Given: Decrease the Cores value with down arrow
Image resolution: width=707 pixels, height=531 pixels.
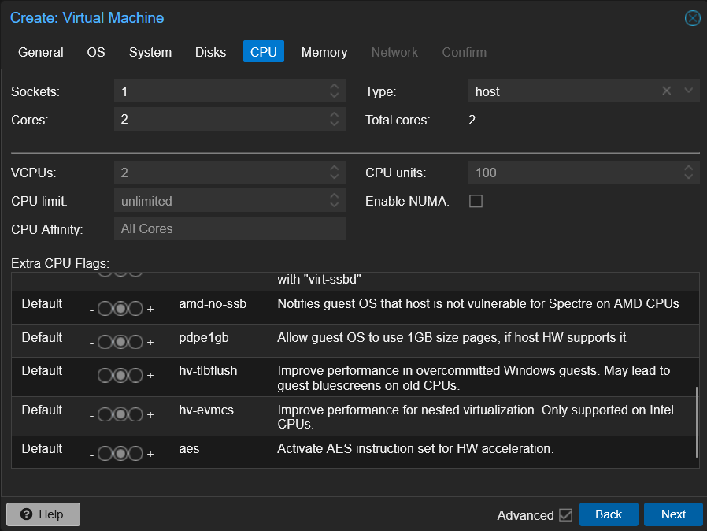Looking at the screenshot, I should point(335,124).
